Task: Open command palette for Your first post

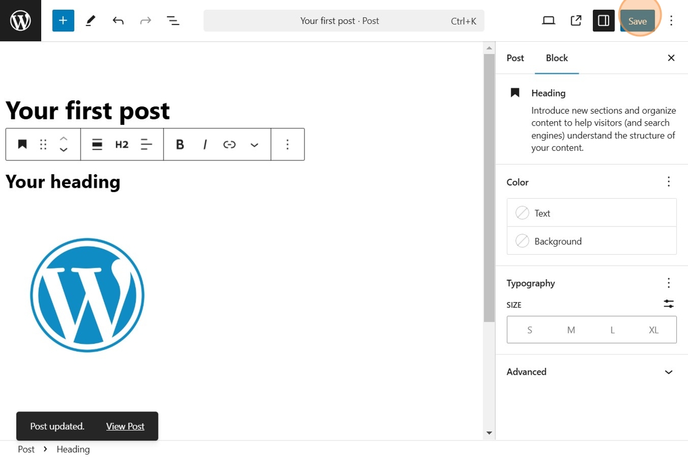Action: click(343, 21)
